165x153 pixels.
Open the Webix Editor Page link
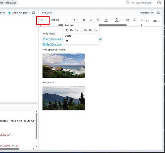point(52,44)
